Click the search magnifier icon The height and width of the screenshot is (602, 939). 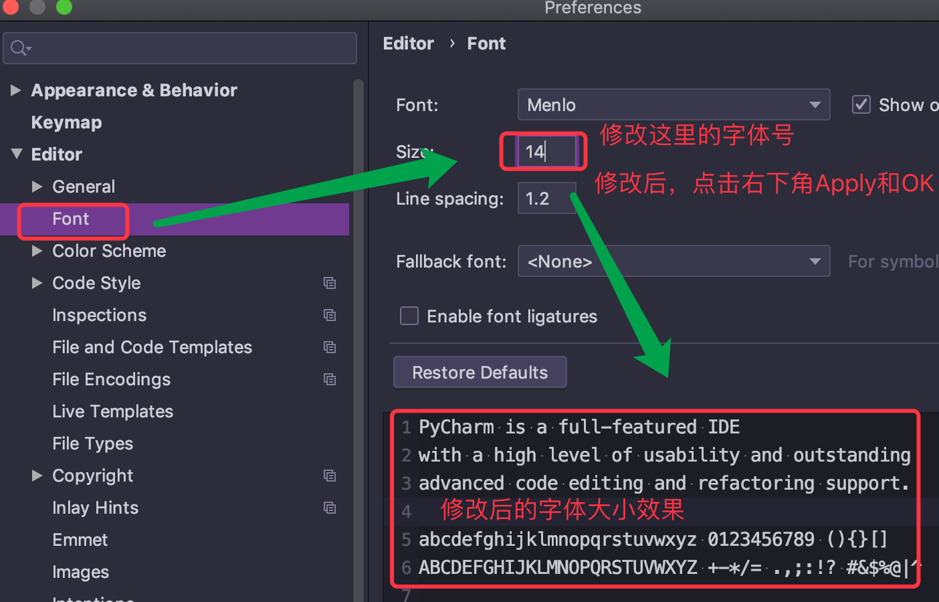click(x=19, y=48)
